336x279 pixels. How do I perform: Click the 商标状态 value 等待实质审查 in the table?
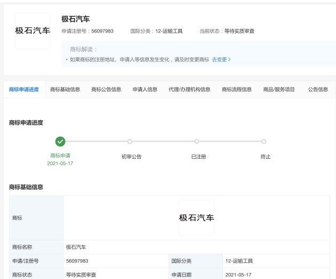(x=81, y=275)
